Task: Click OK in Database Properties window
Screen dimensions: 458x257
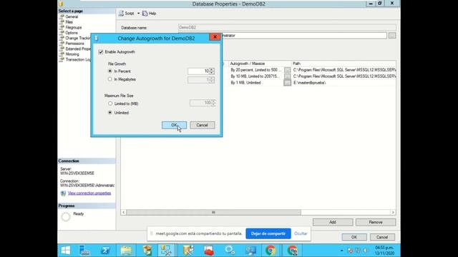Action: point(354,237)
